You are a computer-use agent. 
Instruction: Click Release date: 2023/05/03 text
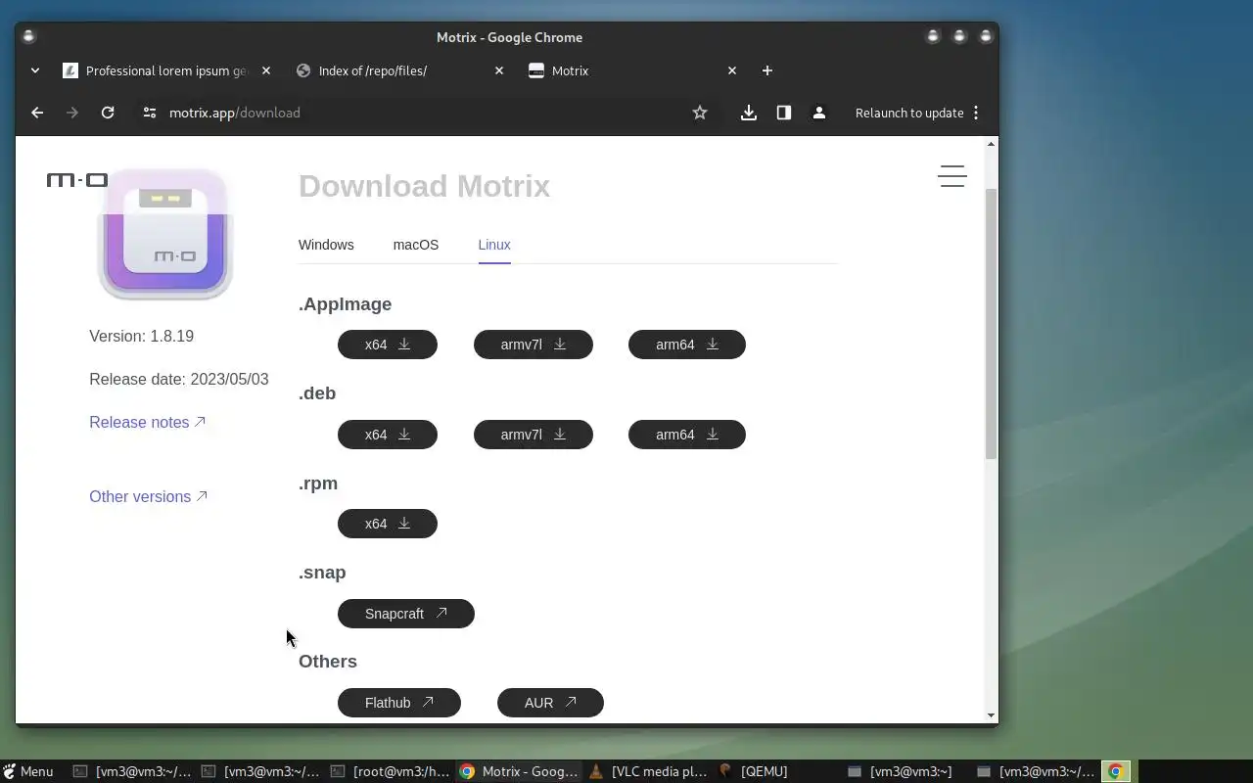179,379
